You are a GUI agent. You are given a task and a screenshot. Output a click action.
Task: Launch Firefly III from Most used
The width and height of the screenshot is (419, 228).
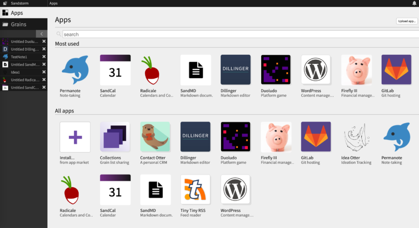356,70
